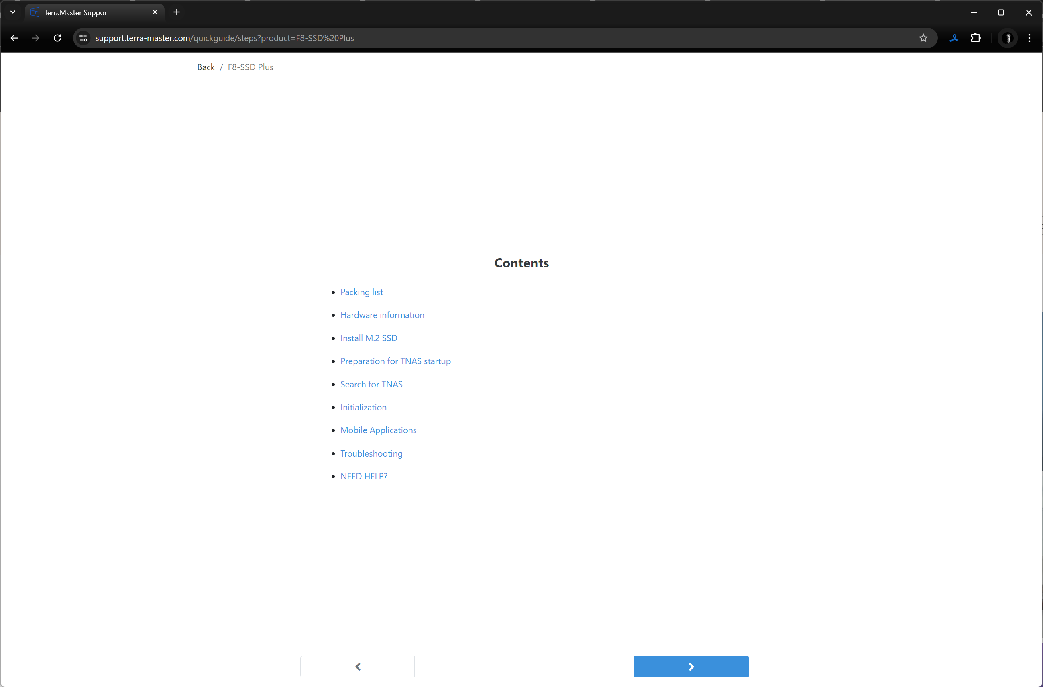Bookmark this page with the star icon

[x=923, y=38]
